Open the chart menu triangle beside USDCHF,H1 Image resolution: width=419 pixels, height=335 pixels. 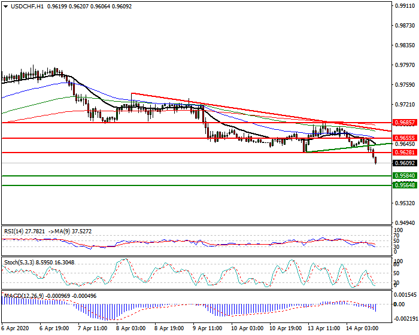5,7
